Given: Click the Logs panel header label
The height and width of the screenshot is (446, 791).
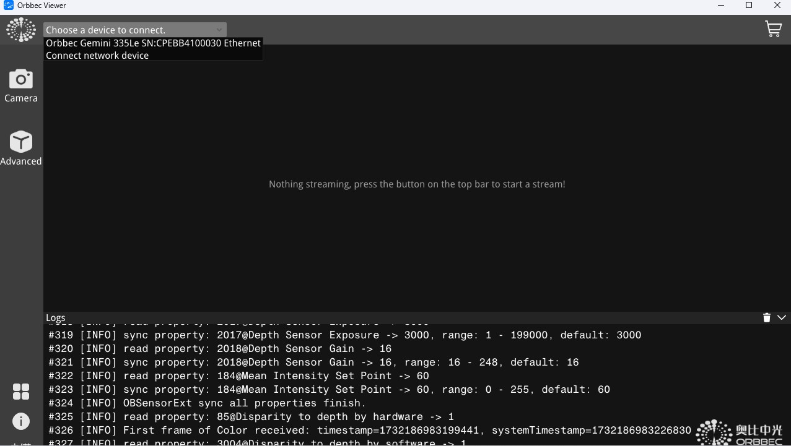Looking at the screenshot, I should [x=56, y=318].
